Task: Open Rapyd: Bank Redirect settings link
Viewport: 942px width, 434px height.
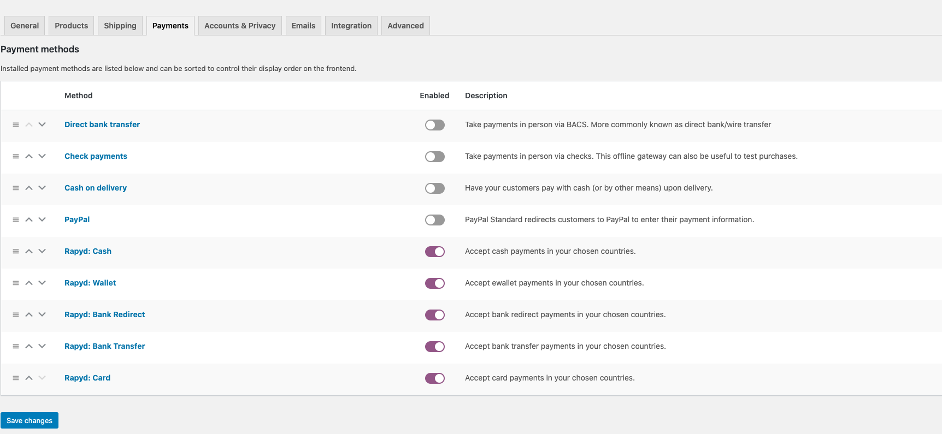Action: point(104,314)
